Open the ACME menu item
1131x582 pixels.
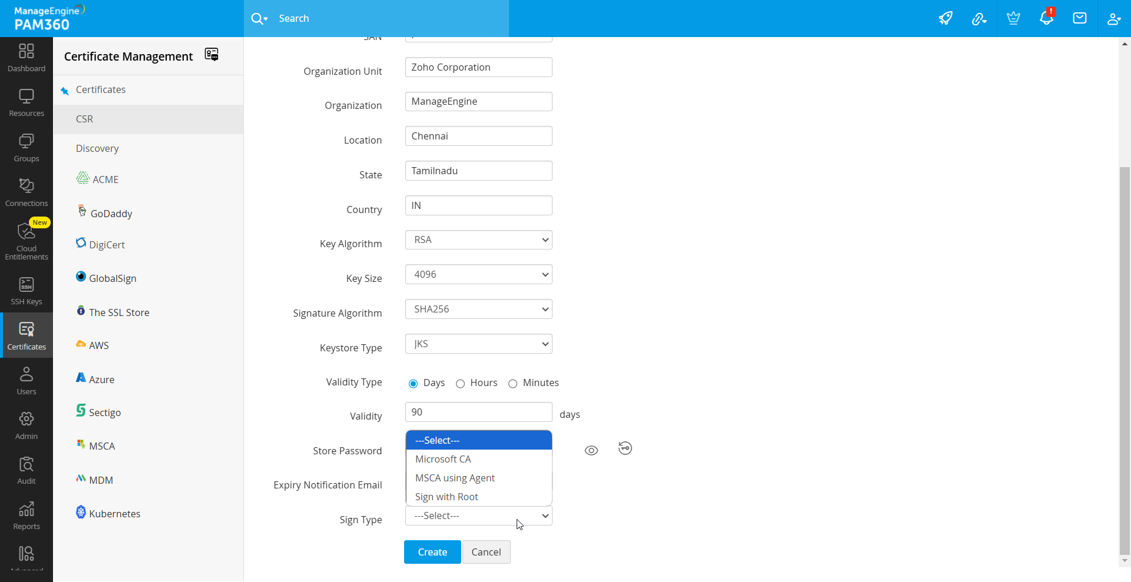pyautogui.click(x=98, y=179)
